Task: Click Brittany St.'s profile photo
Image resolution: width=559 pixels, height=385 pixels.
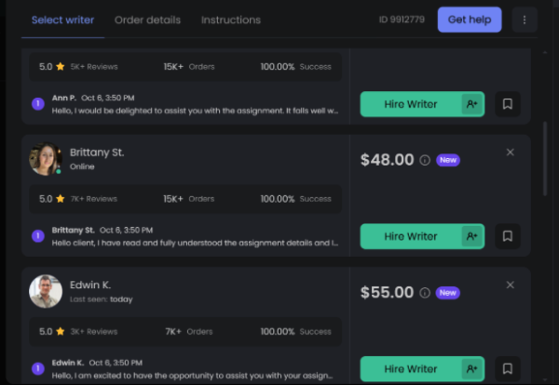Action: (45, 159)
